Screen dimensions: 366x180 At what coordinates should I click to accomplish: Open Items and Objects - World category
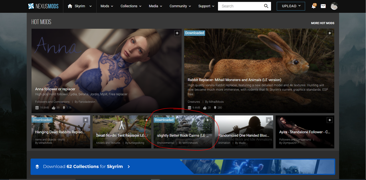point(50,139)
